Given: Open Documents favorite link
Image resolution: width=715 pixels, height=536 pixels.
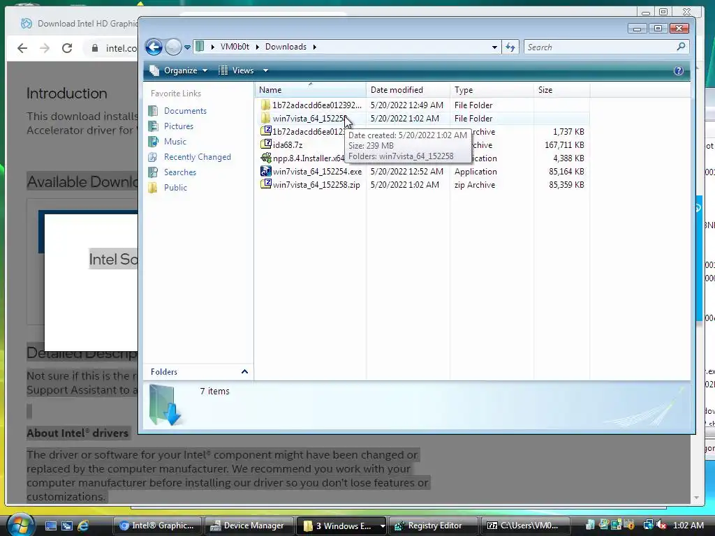Looking at the screenshot, I should click(x=185, y=111).
